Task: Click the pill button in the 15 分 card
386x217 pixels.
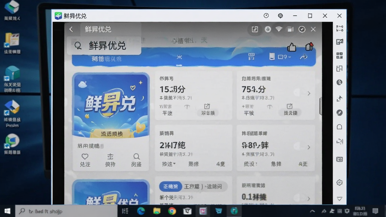Action: (208, 113)
